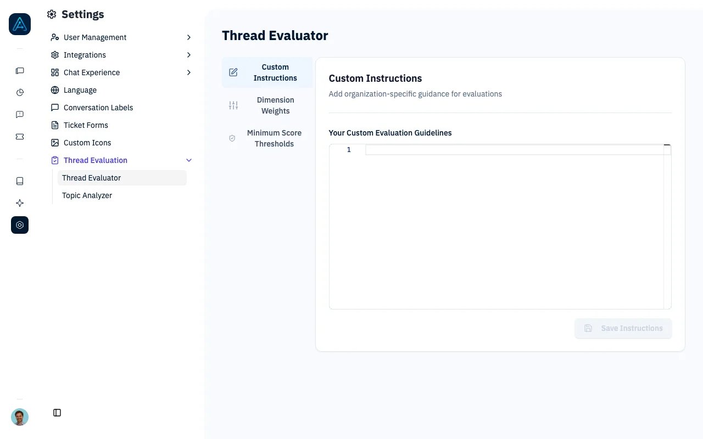Switch to Minimum Score Thresholds tab
This screenshot has height=439, width=703.
[x=267, y=138]
